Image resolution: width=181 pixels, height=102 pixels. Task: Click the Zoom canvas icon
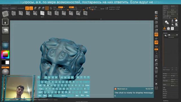(156, 22)
